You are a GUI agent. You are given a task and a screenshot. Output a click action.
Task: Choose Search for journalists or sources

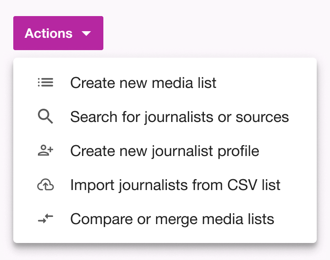pos(165,116)
